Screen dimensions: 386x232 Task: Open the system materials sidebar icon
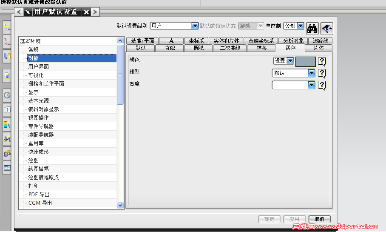coord(7,110)
